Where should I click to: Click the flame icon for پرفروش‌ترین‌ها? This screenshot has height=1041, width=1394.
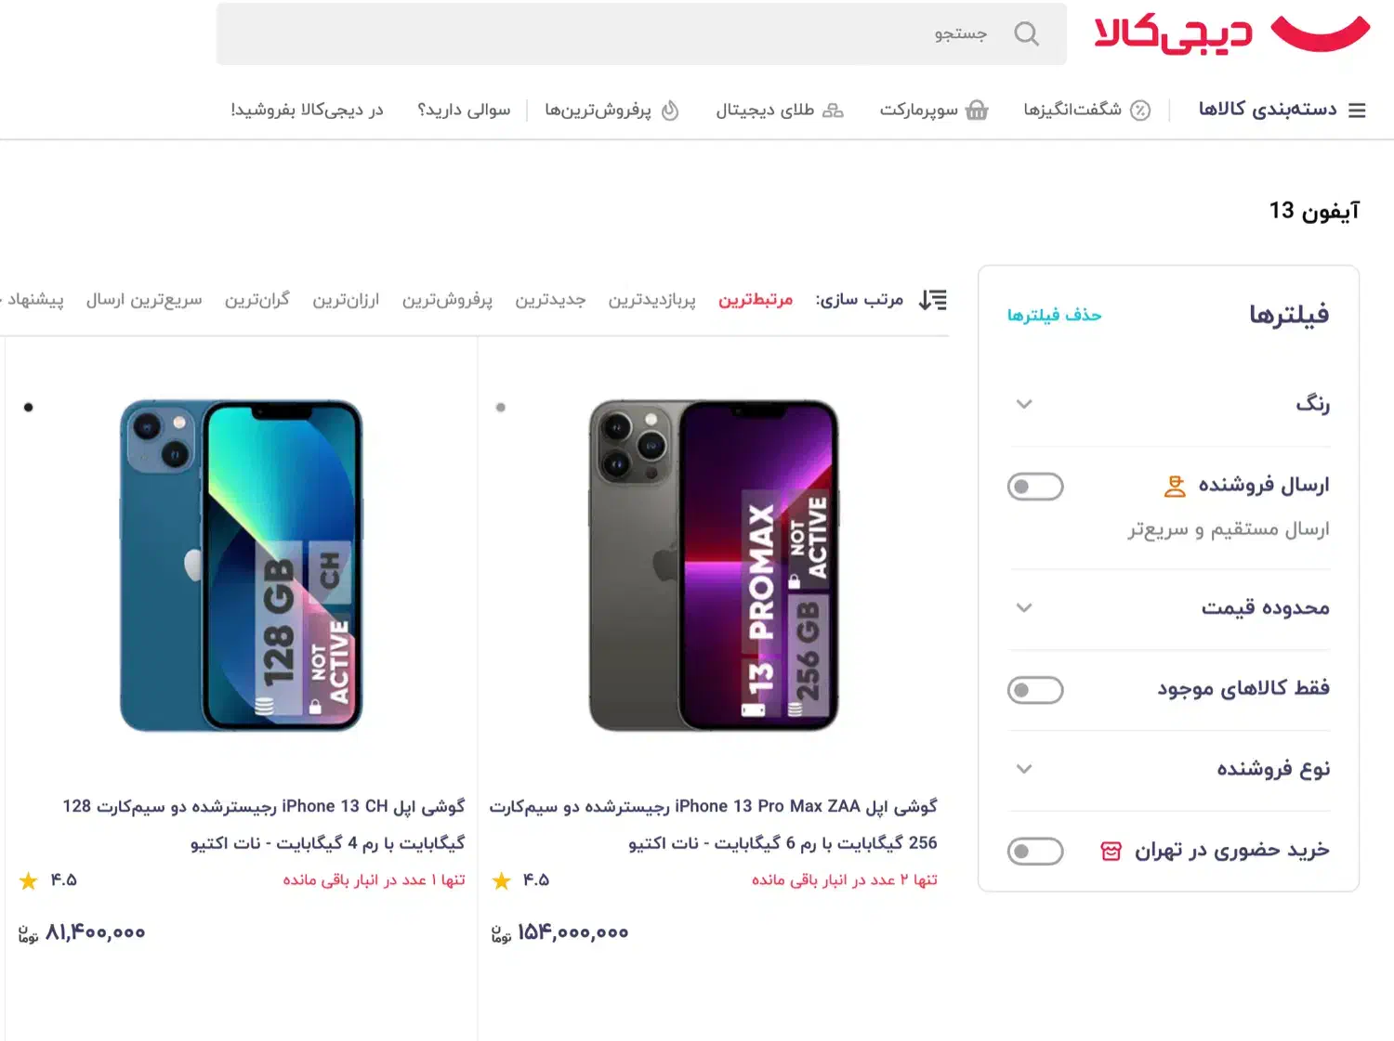670,111
